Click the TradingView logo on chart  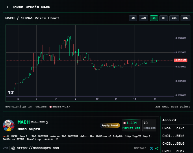11,92
